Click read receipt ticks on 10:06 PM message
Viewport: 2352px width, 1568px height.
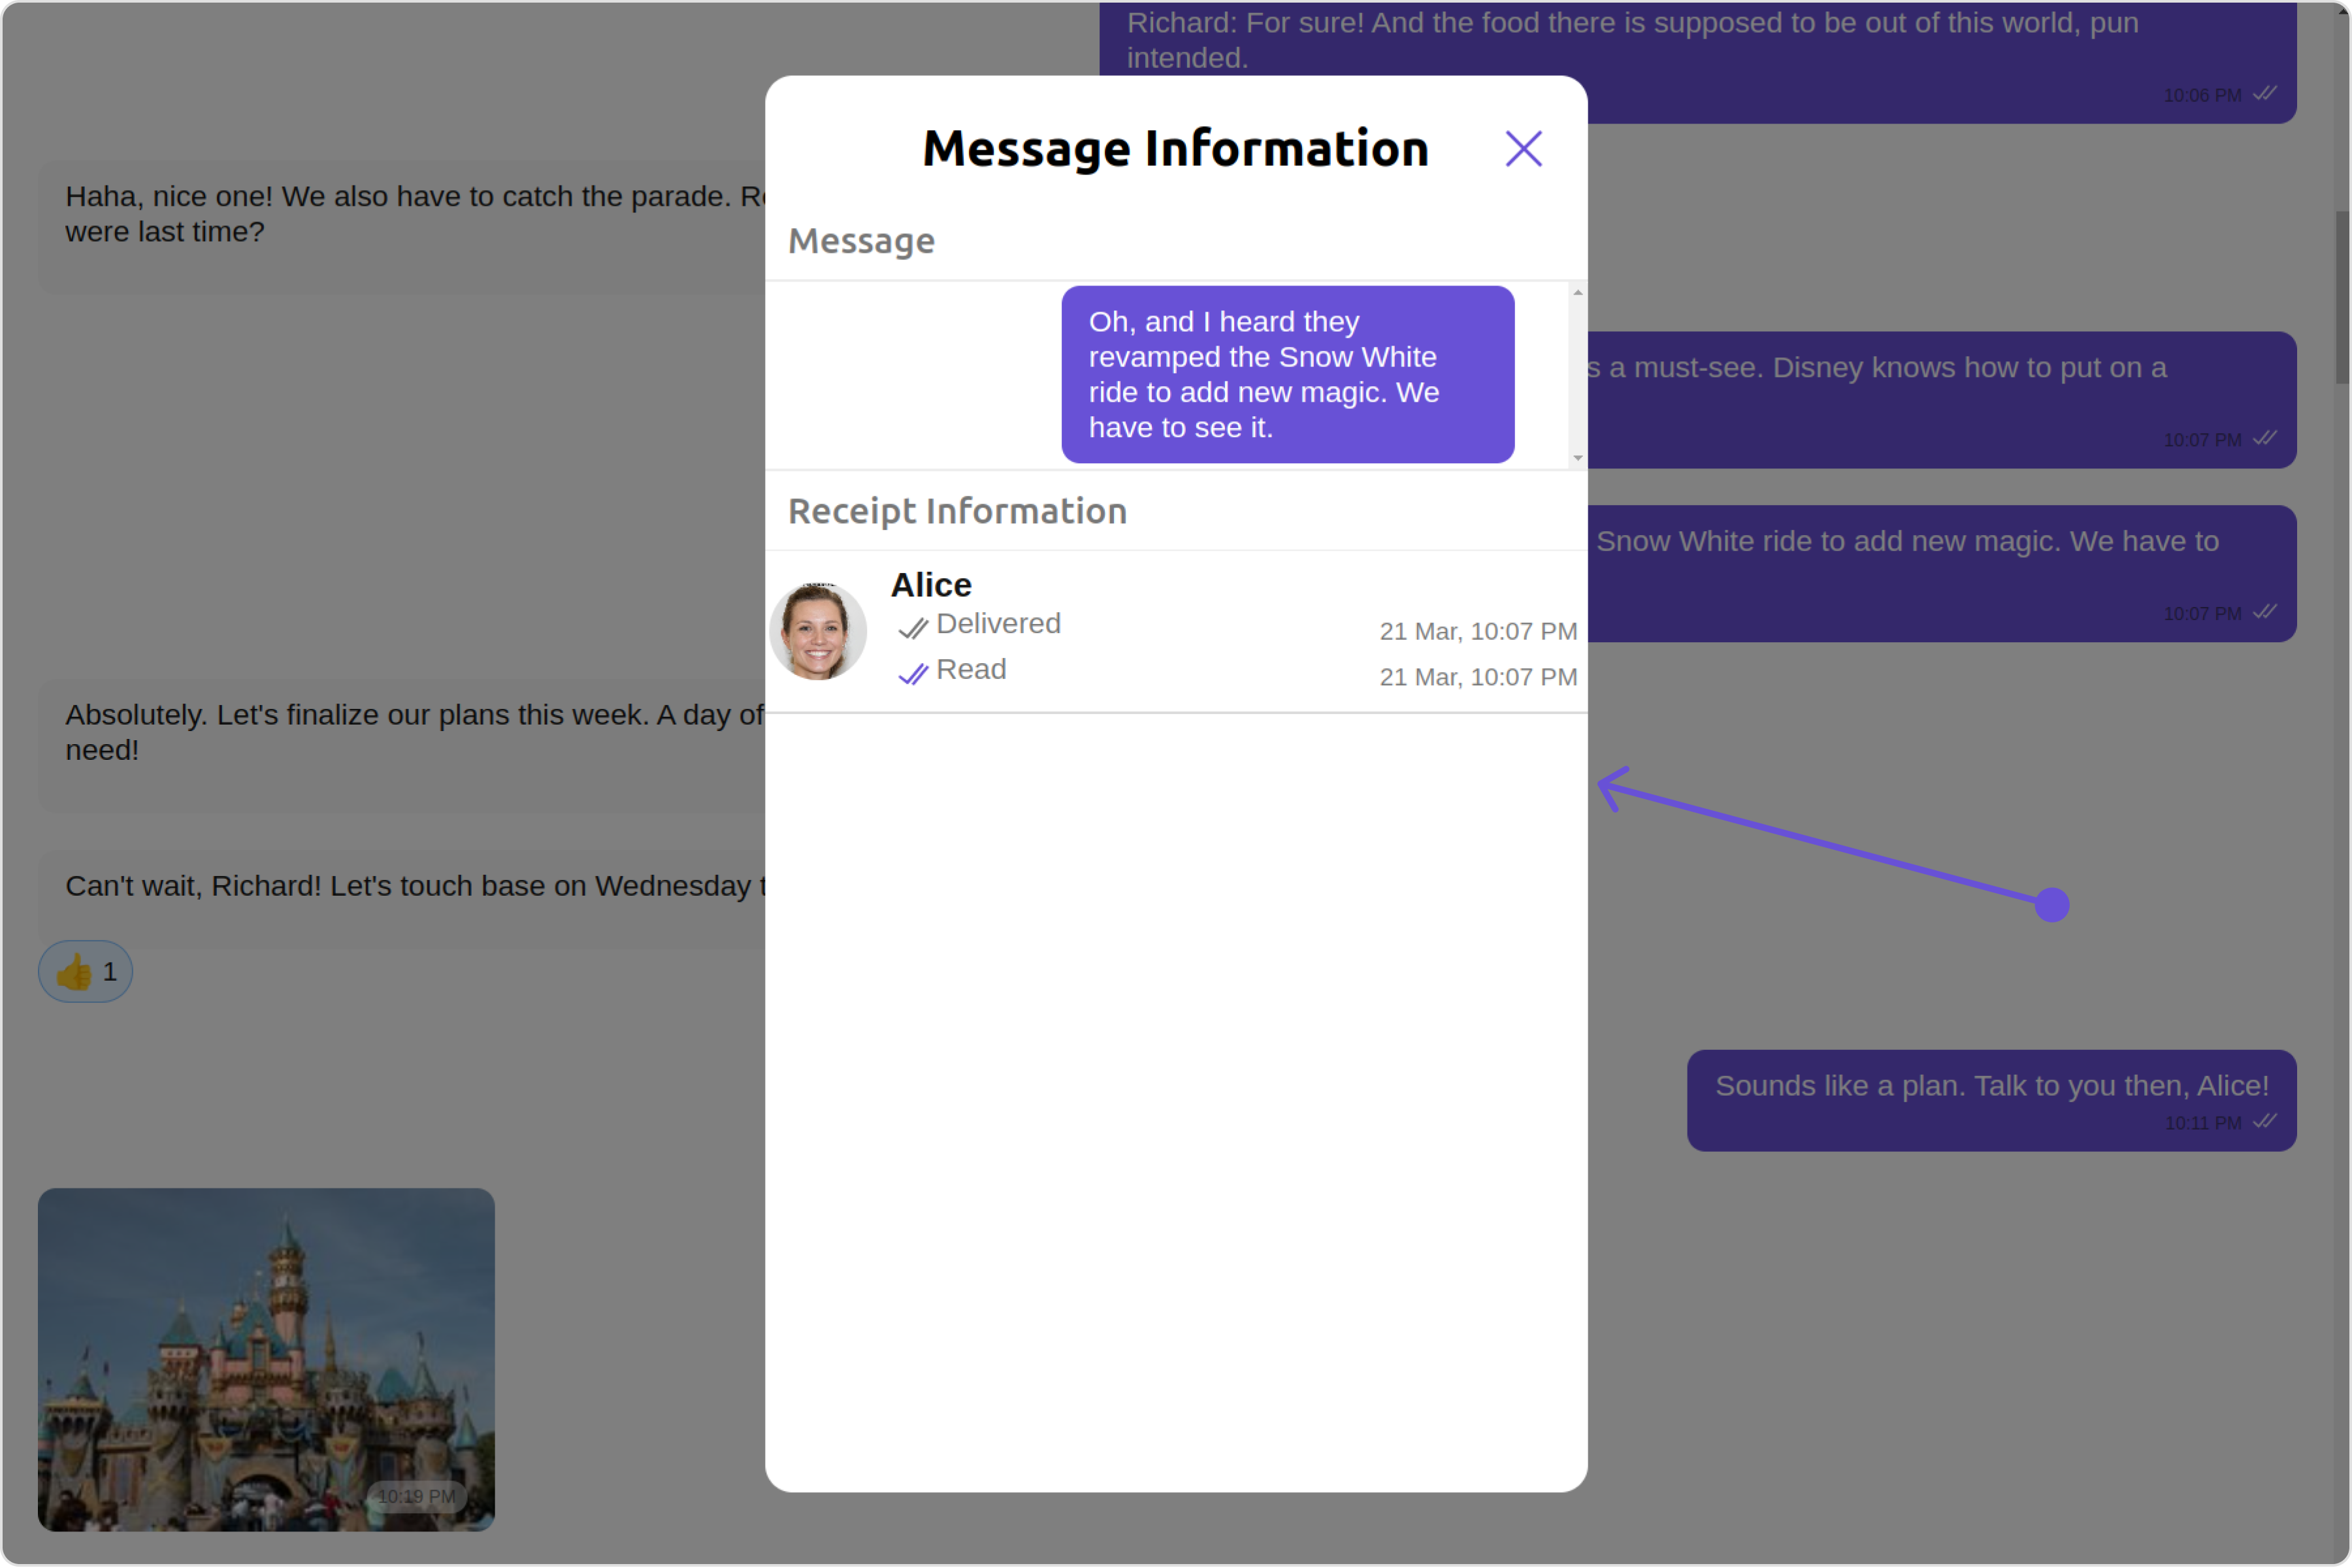click(x=2265, y=94)
